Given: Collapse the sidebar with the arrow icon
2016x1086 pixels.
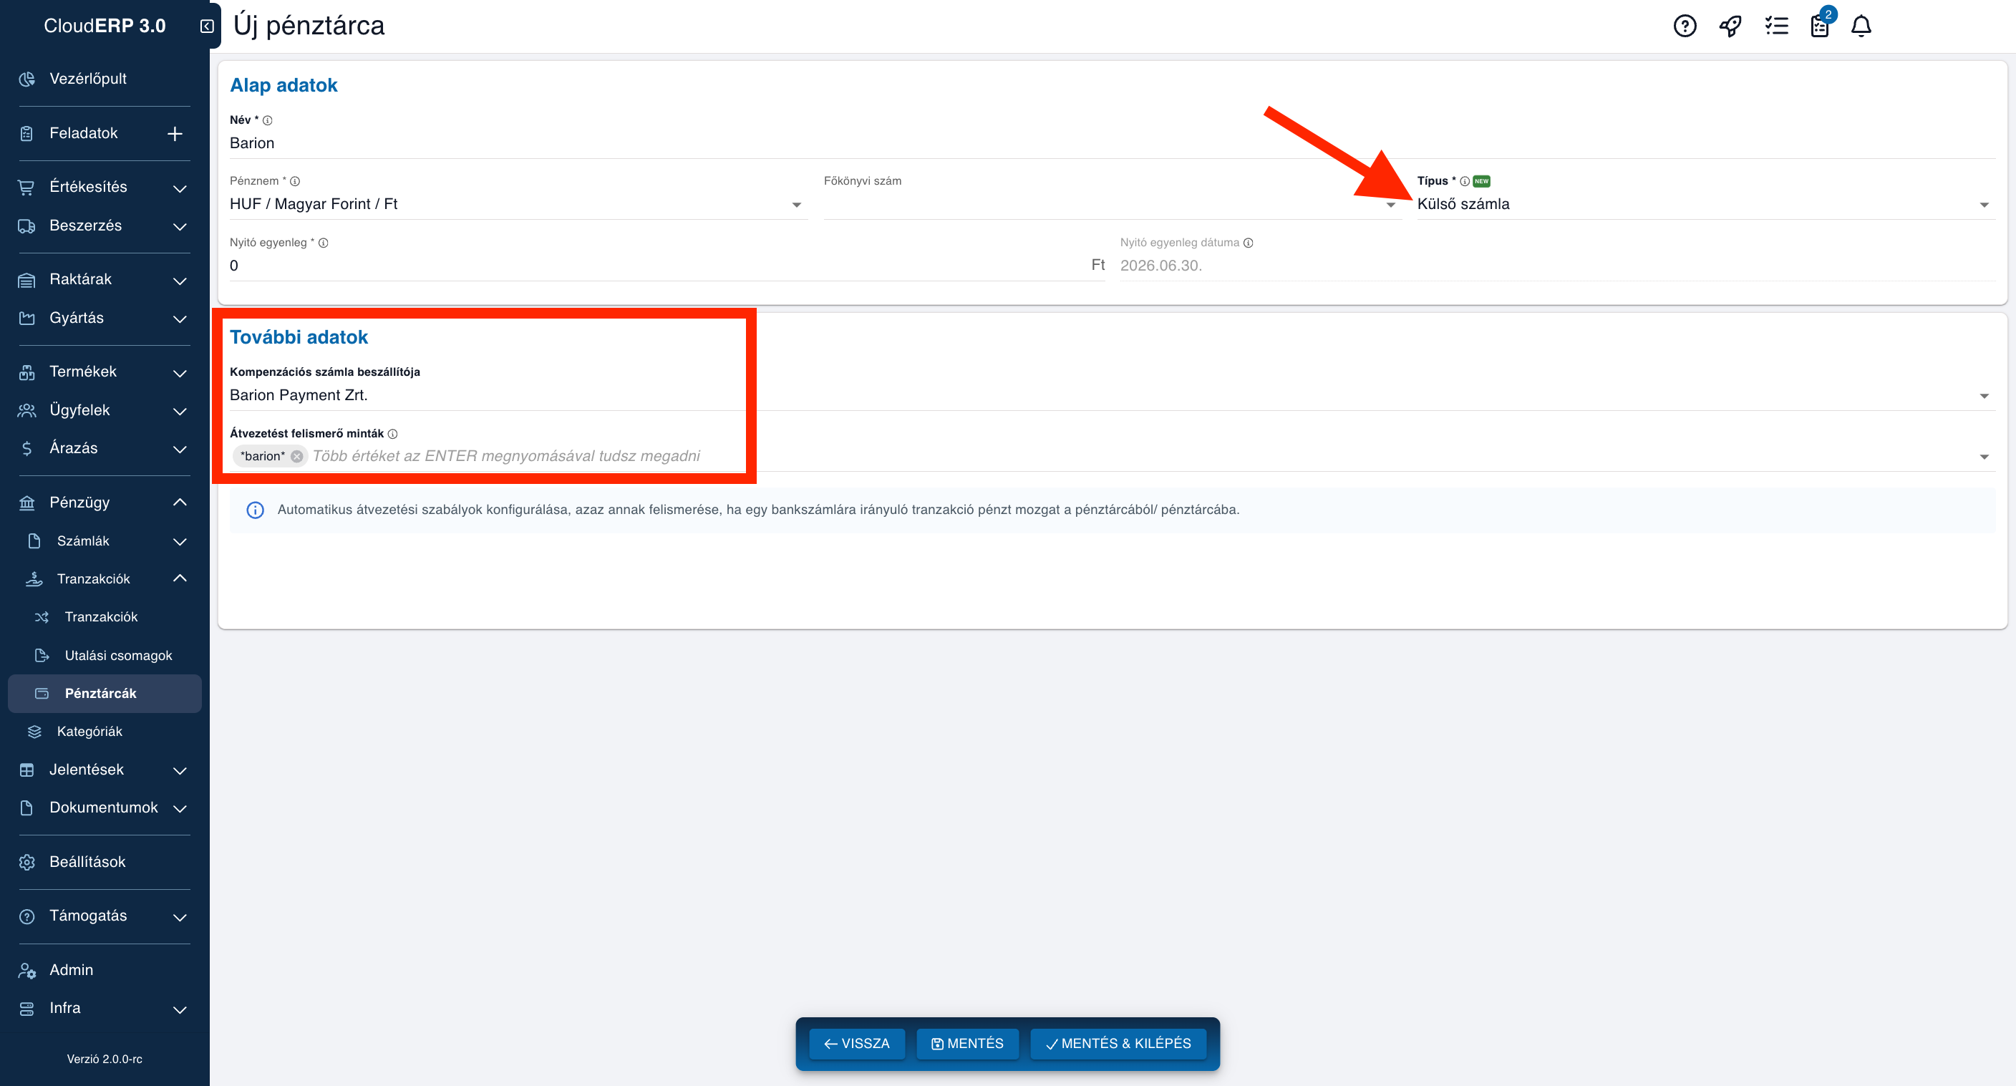Looking at the screenshot, I should click(207, 26).
